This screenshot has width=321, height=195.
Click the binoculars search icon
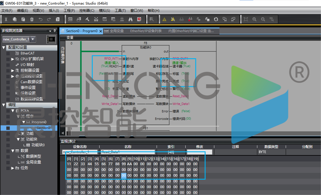(131, 19)
